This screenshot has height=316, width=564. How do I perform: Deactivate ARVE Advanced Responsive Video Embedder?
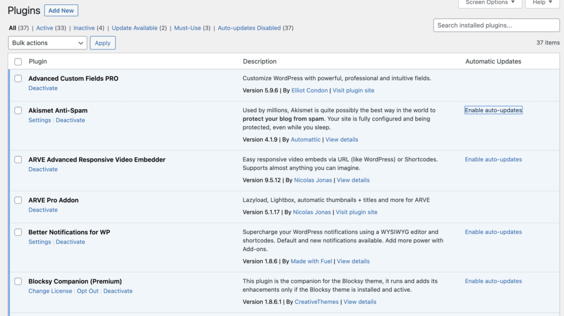click(43, 169)
